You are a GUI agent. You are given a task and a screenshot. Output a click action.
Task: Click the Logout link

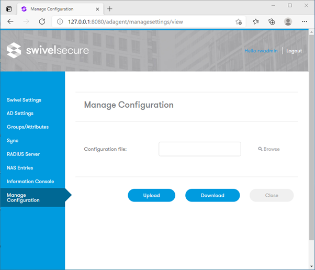294,51
